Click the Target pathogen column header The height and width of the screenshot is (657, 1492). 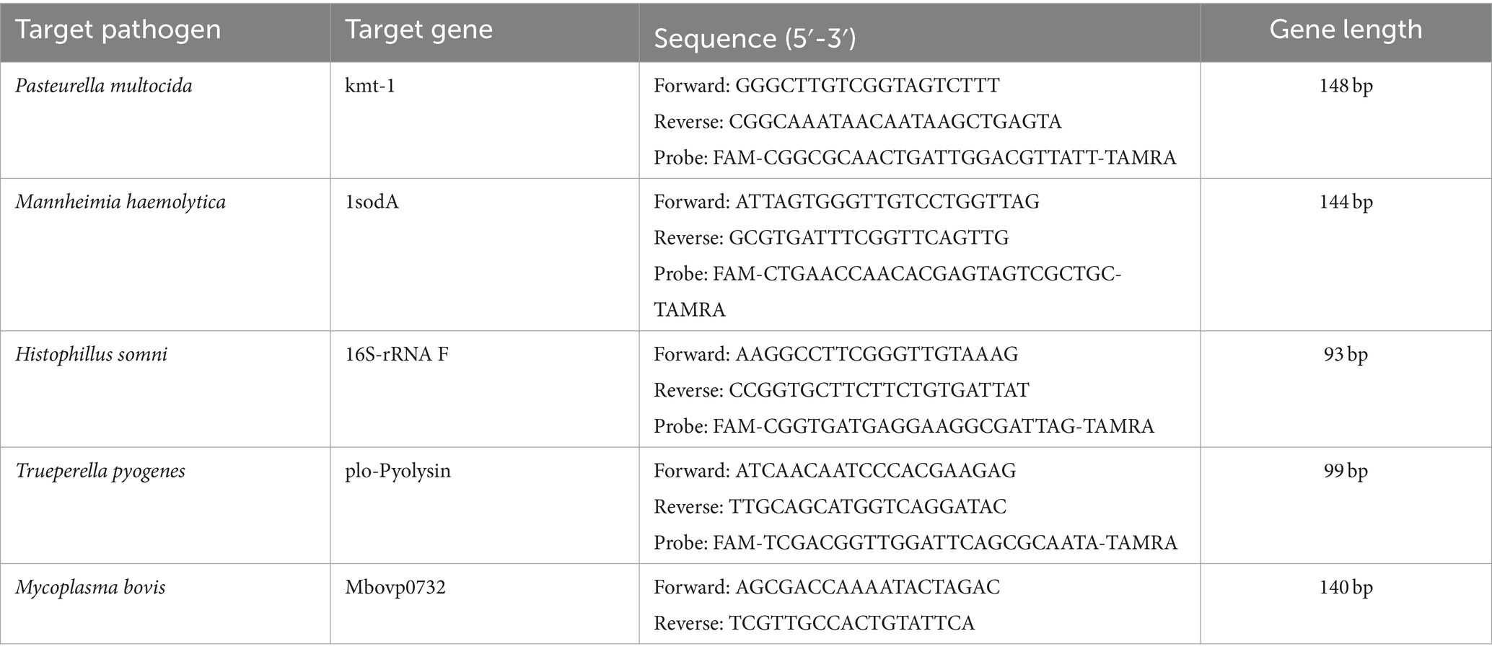[165, 31]
